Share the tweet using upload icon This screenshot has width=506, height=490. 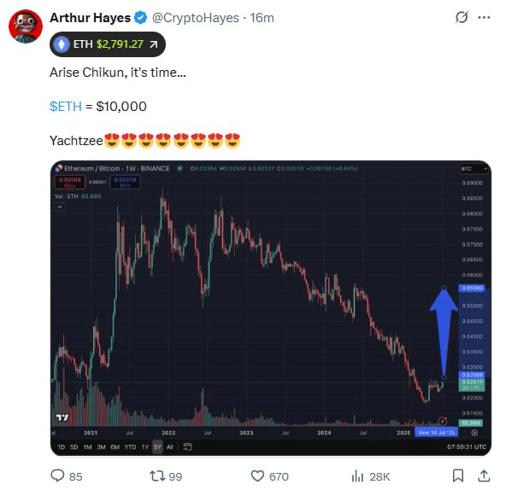coord(484,475)
